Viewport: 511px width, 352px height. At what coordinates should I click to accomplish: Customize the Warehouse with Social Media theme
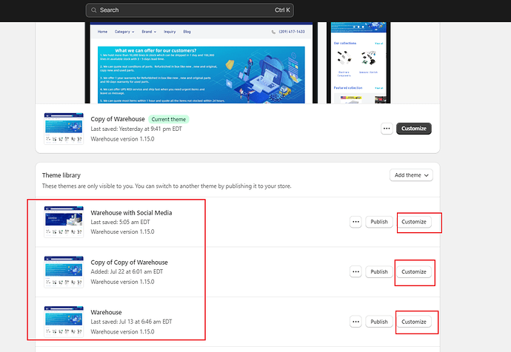(x=413, y=222)
